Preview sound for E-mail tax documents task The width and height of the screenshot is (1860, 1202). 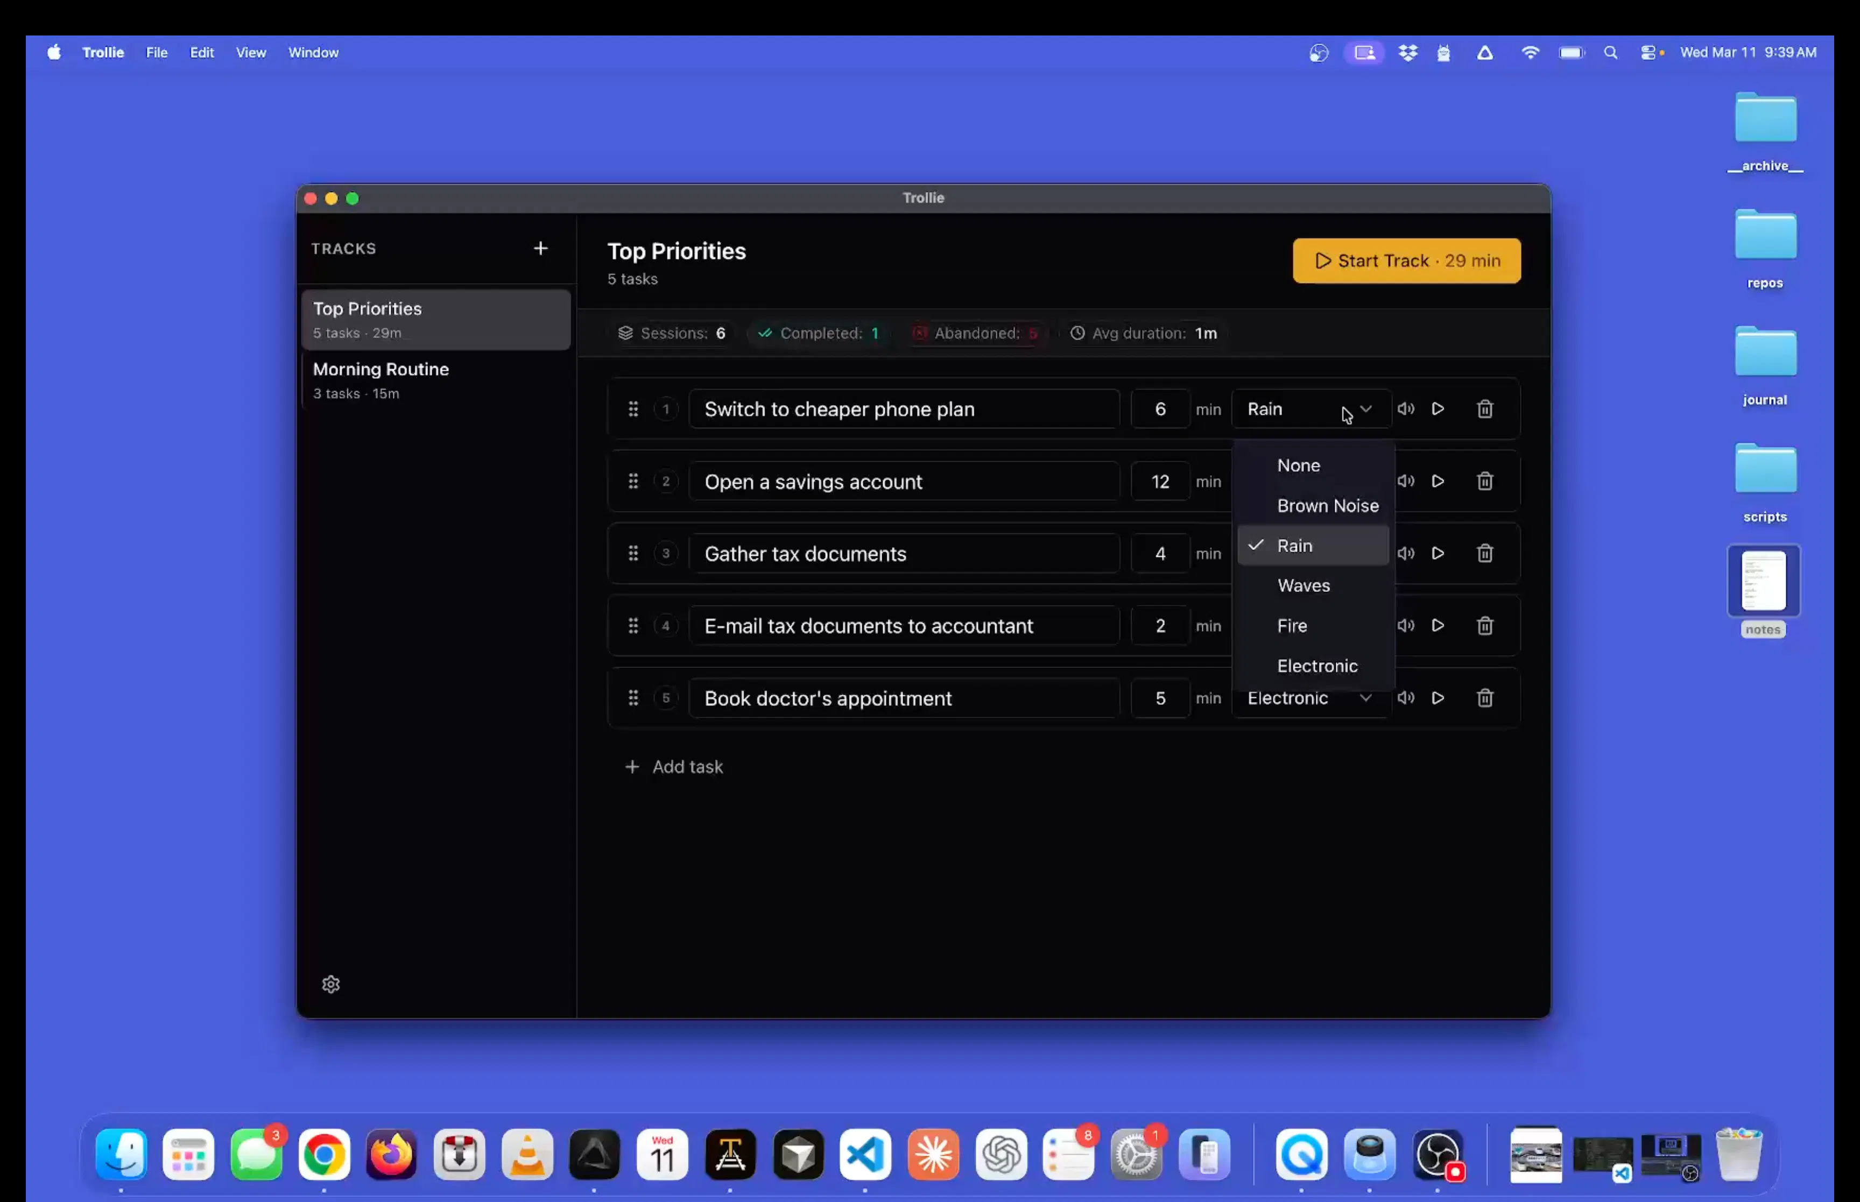tap(1406, 626)
